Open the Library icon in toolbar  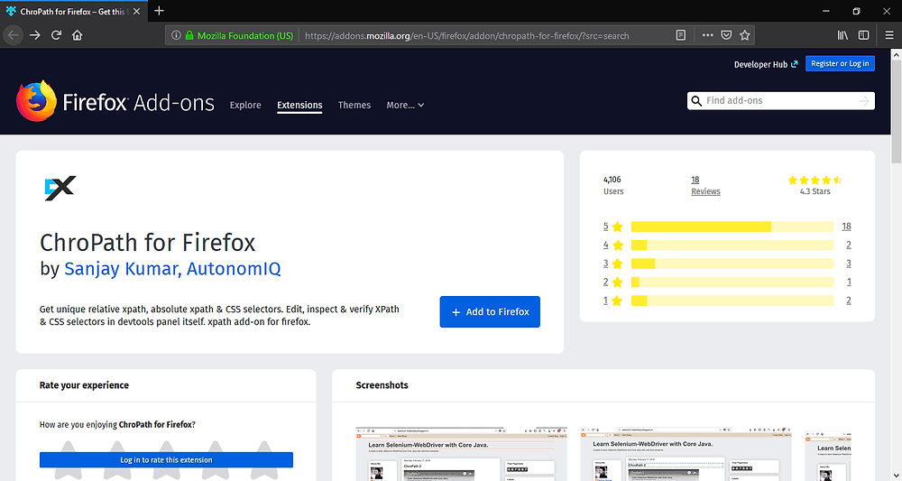coord(842,35)
